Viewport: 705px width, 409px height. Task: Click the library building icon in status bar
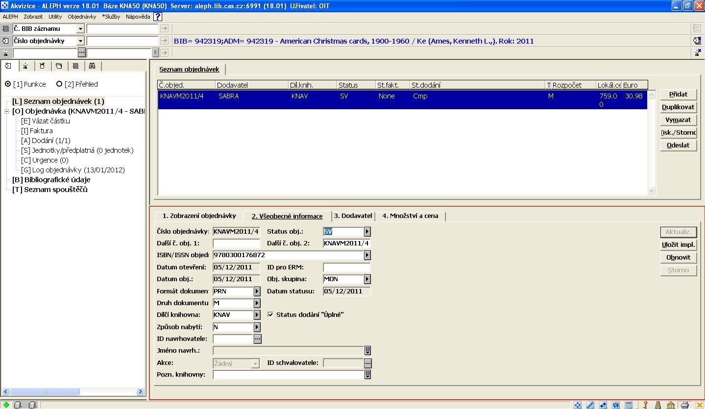pos(671,405)
